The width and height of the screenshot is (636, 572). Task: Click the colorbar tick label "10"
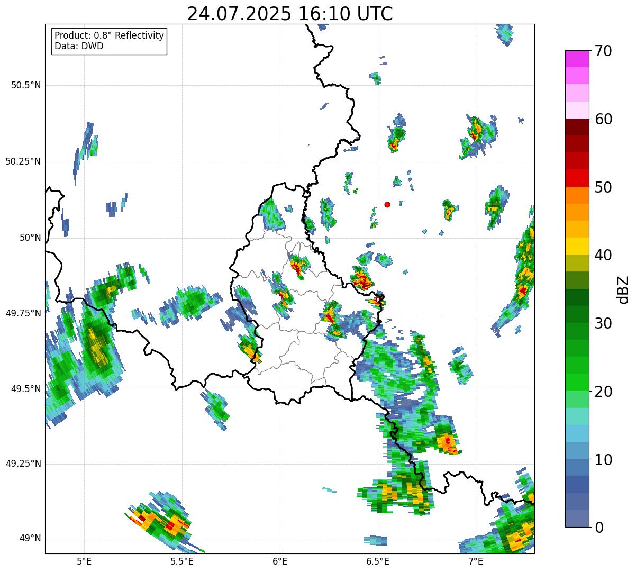(603, 460)
